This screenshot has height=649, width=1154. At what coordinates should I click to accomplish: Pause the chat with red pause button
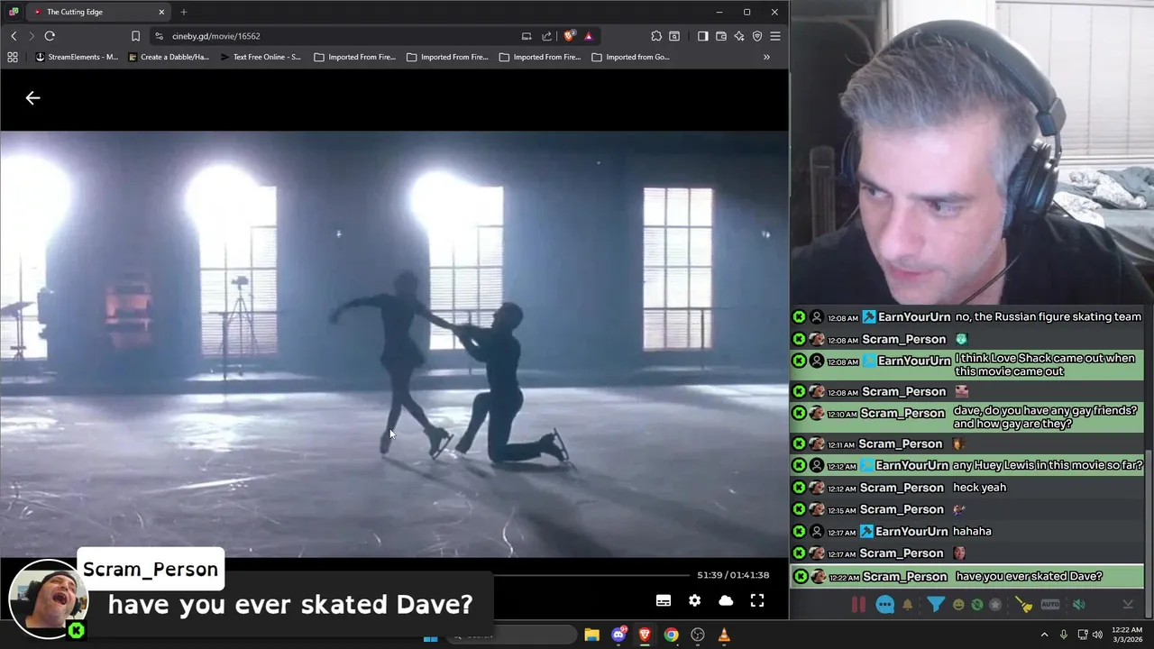coord(858,605)
